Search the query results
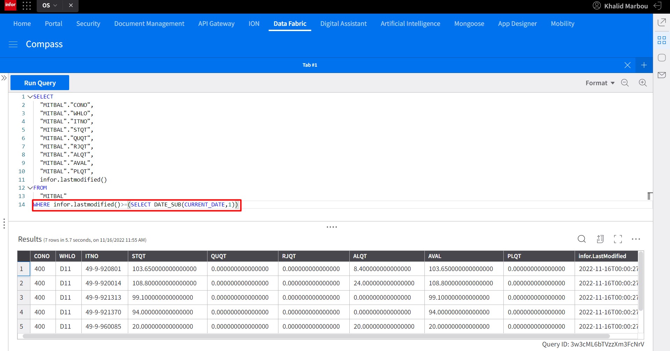 point(582,239)
